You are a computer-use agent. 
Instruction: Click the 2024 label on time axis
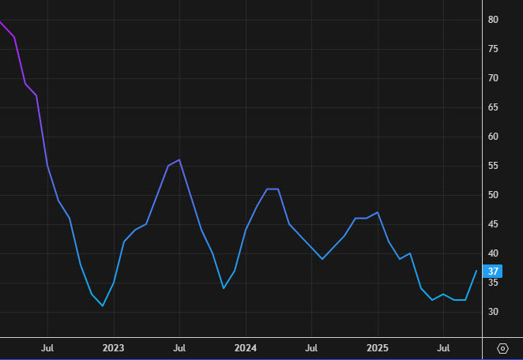coord(246,347)
